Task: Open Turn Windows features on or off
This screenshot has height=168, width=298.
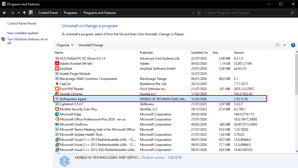Action: coord(28,41)
